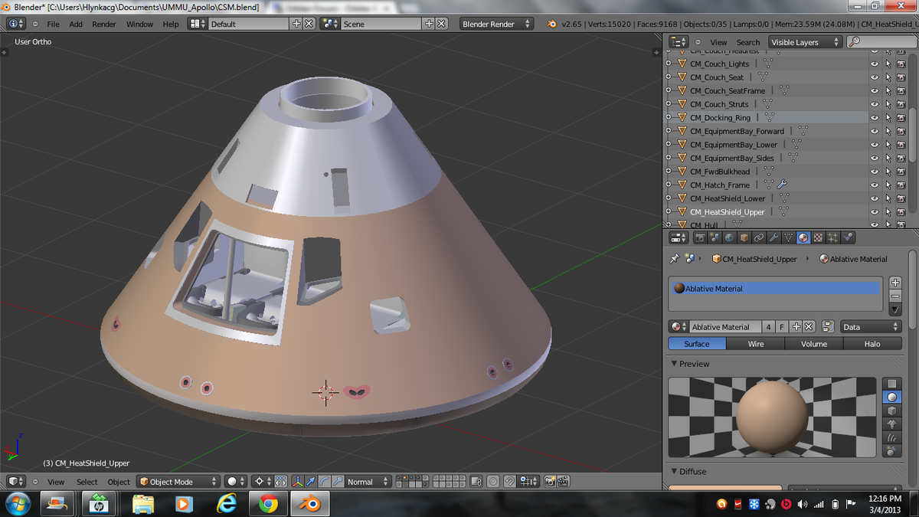This screenshot has height=517, width=919.
Task: Open the Particles properties tab
Action: click(x=833, y=238)
